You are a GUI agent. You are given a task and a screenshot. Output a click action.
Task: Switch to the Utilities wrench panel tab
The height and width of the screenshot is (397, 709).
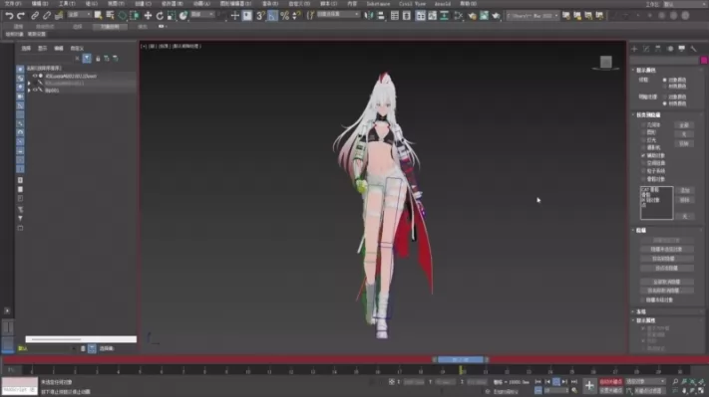(694, 49)
